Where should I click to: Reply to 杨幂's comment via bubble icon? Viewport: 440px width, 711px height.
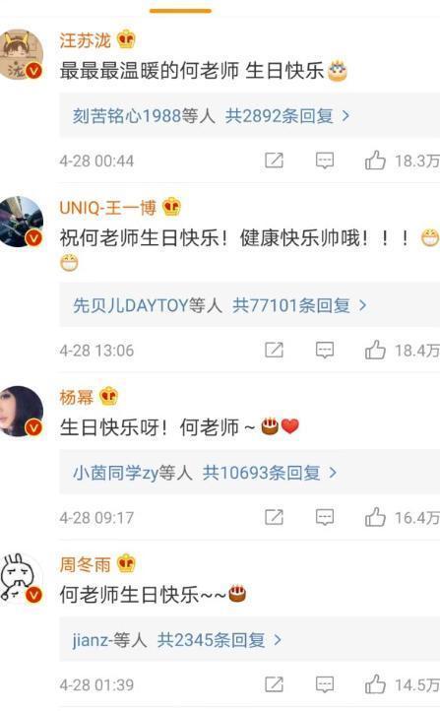(x=325, y=517)
